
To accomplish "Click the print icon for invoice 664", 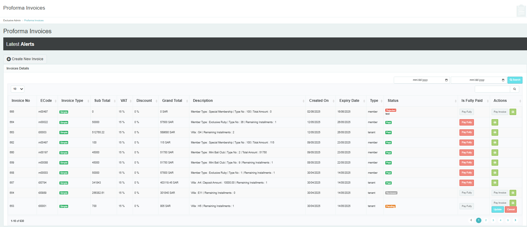I will click(495, 122).
